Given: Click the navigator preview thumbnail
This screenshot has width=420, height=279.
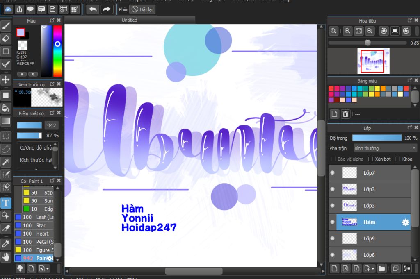Looking at the screenshot, I should pyautogui.click(x=373, y=61).
